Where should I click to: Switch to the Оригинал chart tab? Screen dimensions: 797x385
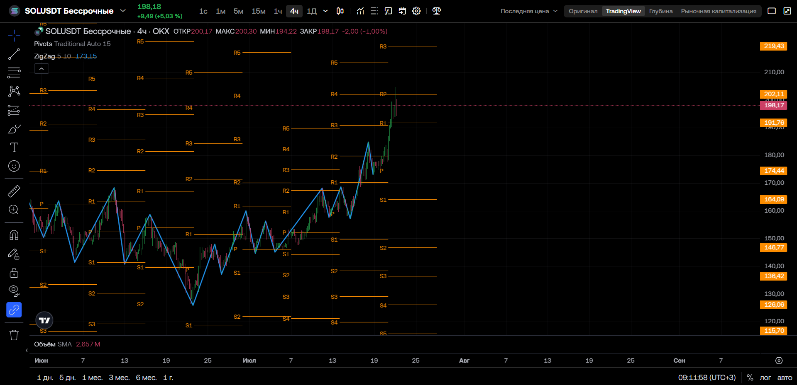583,11
